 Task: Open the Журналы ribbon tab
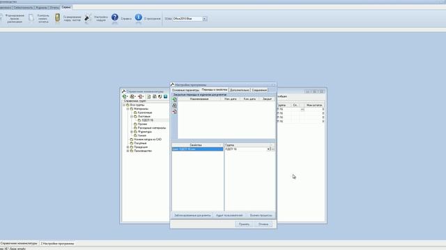point(42,8)
